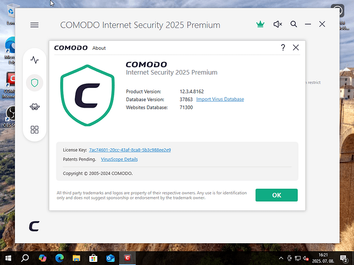Click the question mark help icon in About
Screen dimensions: 354x265
point(283,48)
